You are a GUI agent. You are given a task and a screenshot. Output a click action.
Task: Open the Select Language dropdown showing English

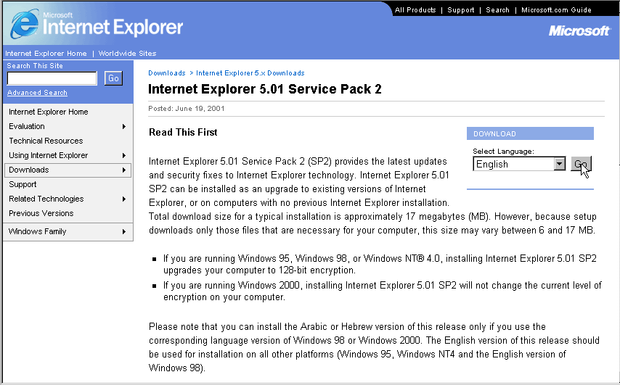click(x=519, y=164)
